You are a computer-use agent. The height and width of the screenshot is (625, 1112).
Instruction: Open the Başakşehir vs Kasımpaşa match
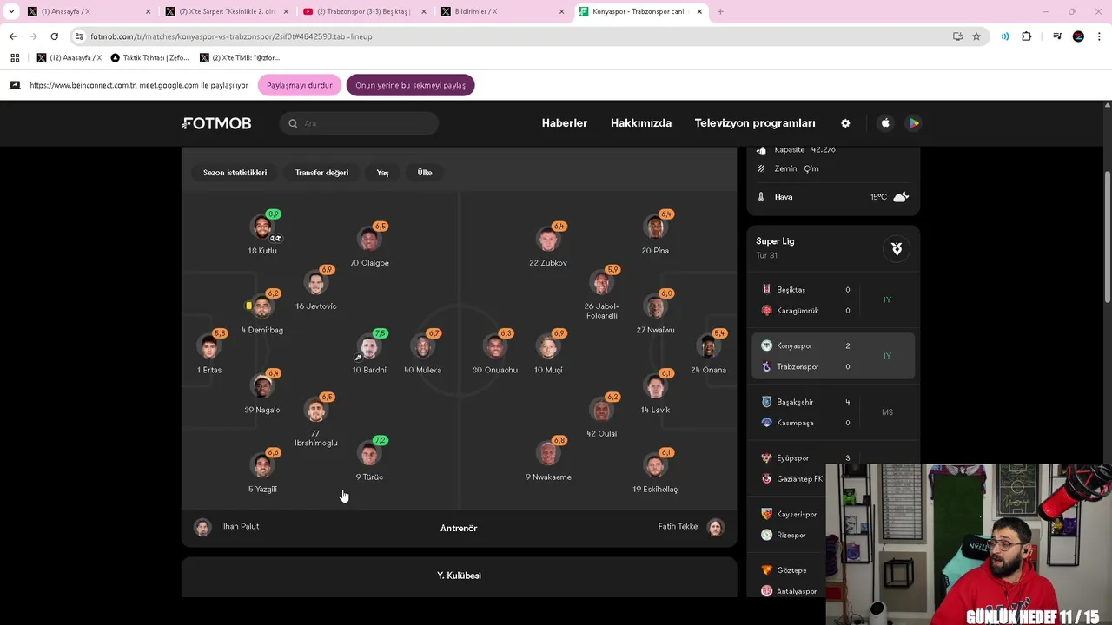click(833, 412)
